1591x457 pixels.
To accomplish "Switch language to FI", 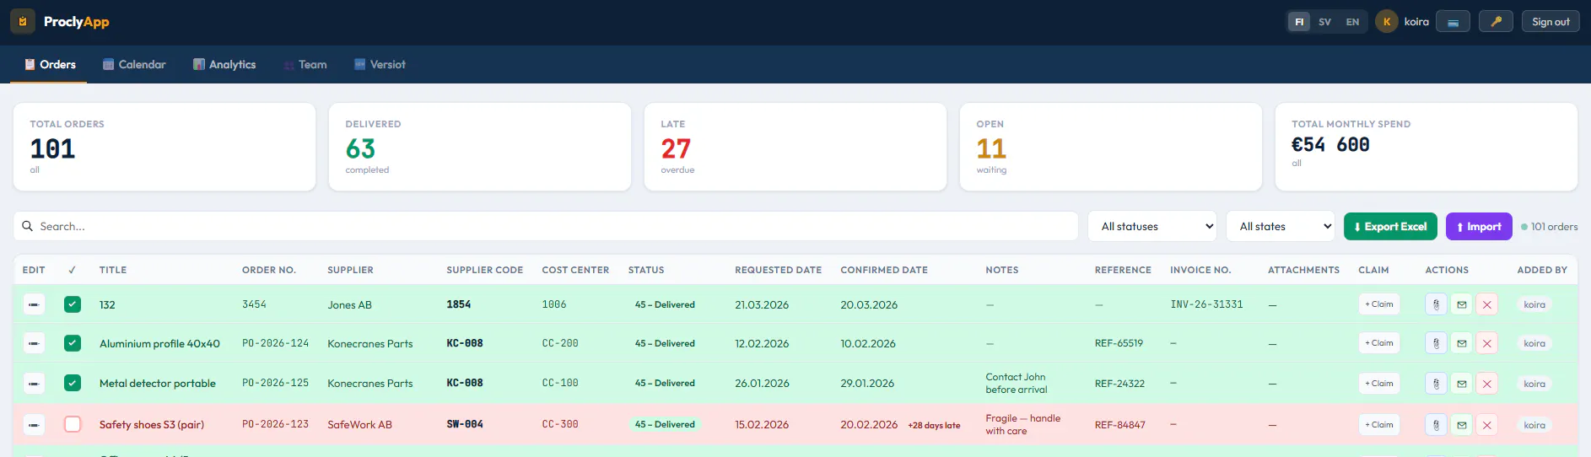I will 1299,22.
